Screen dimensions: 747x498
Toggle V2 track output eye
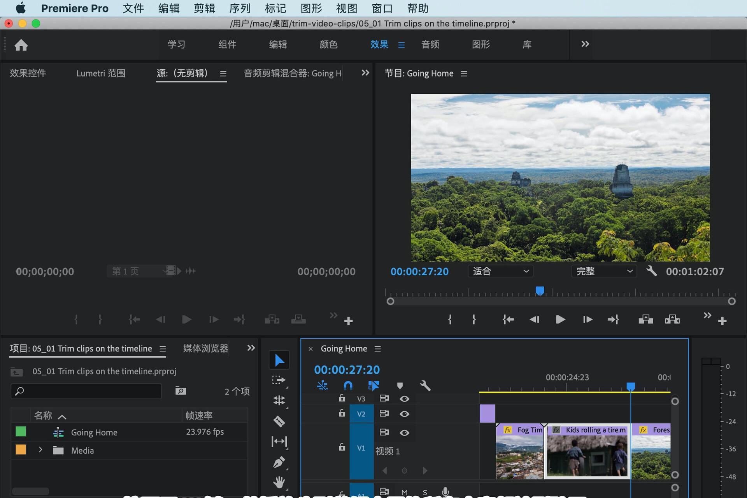404,414
